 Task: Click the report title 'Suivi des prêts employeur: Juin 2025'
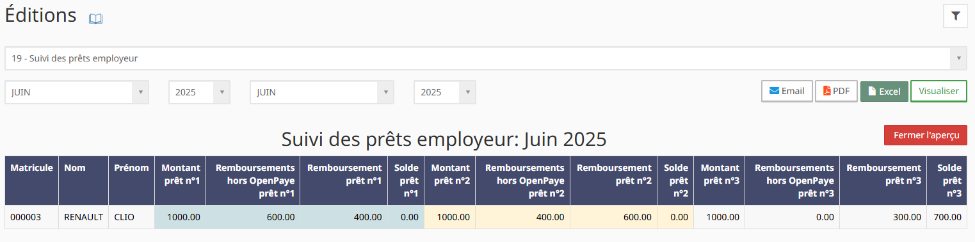pyautogui.click(x=444, y=138)
